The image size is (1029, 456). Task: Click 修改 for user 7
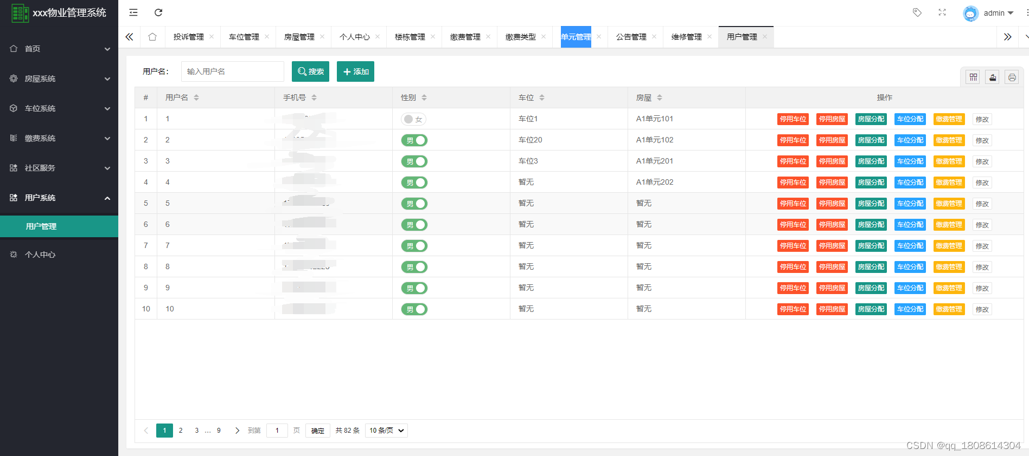(x=982, y=246)
